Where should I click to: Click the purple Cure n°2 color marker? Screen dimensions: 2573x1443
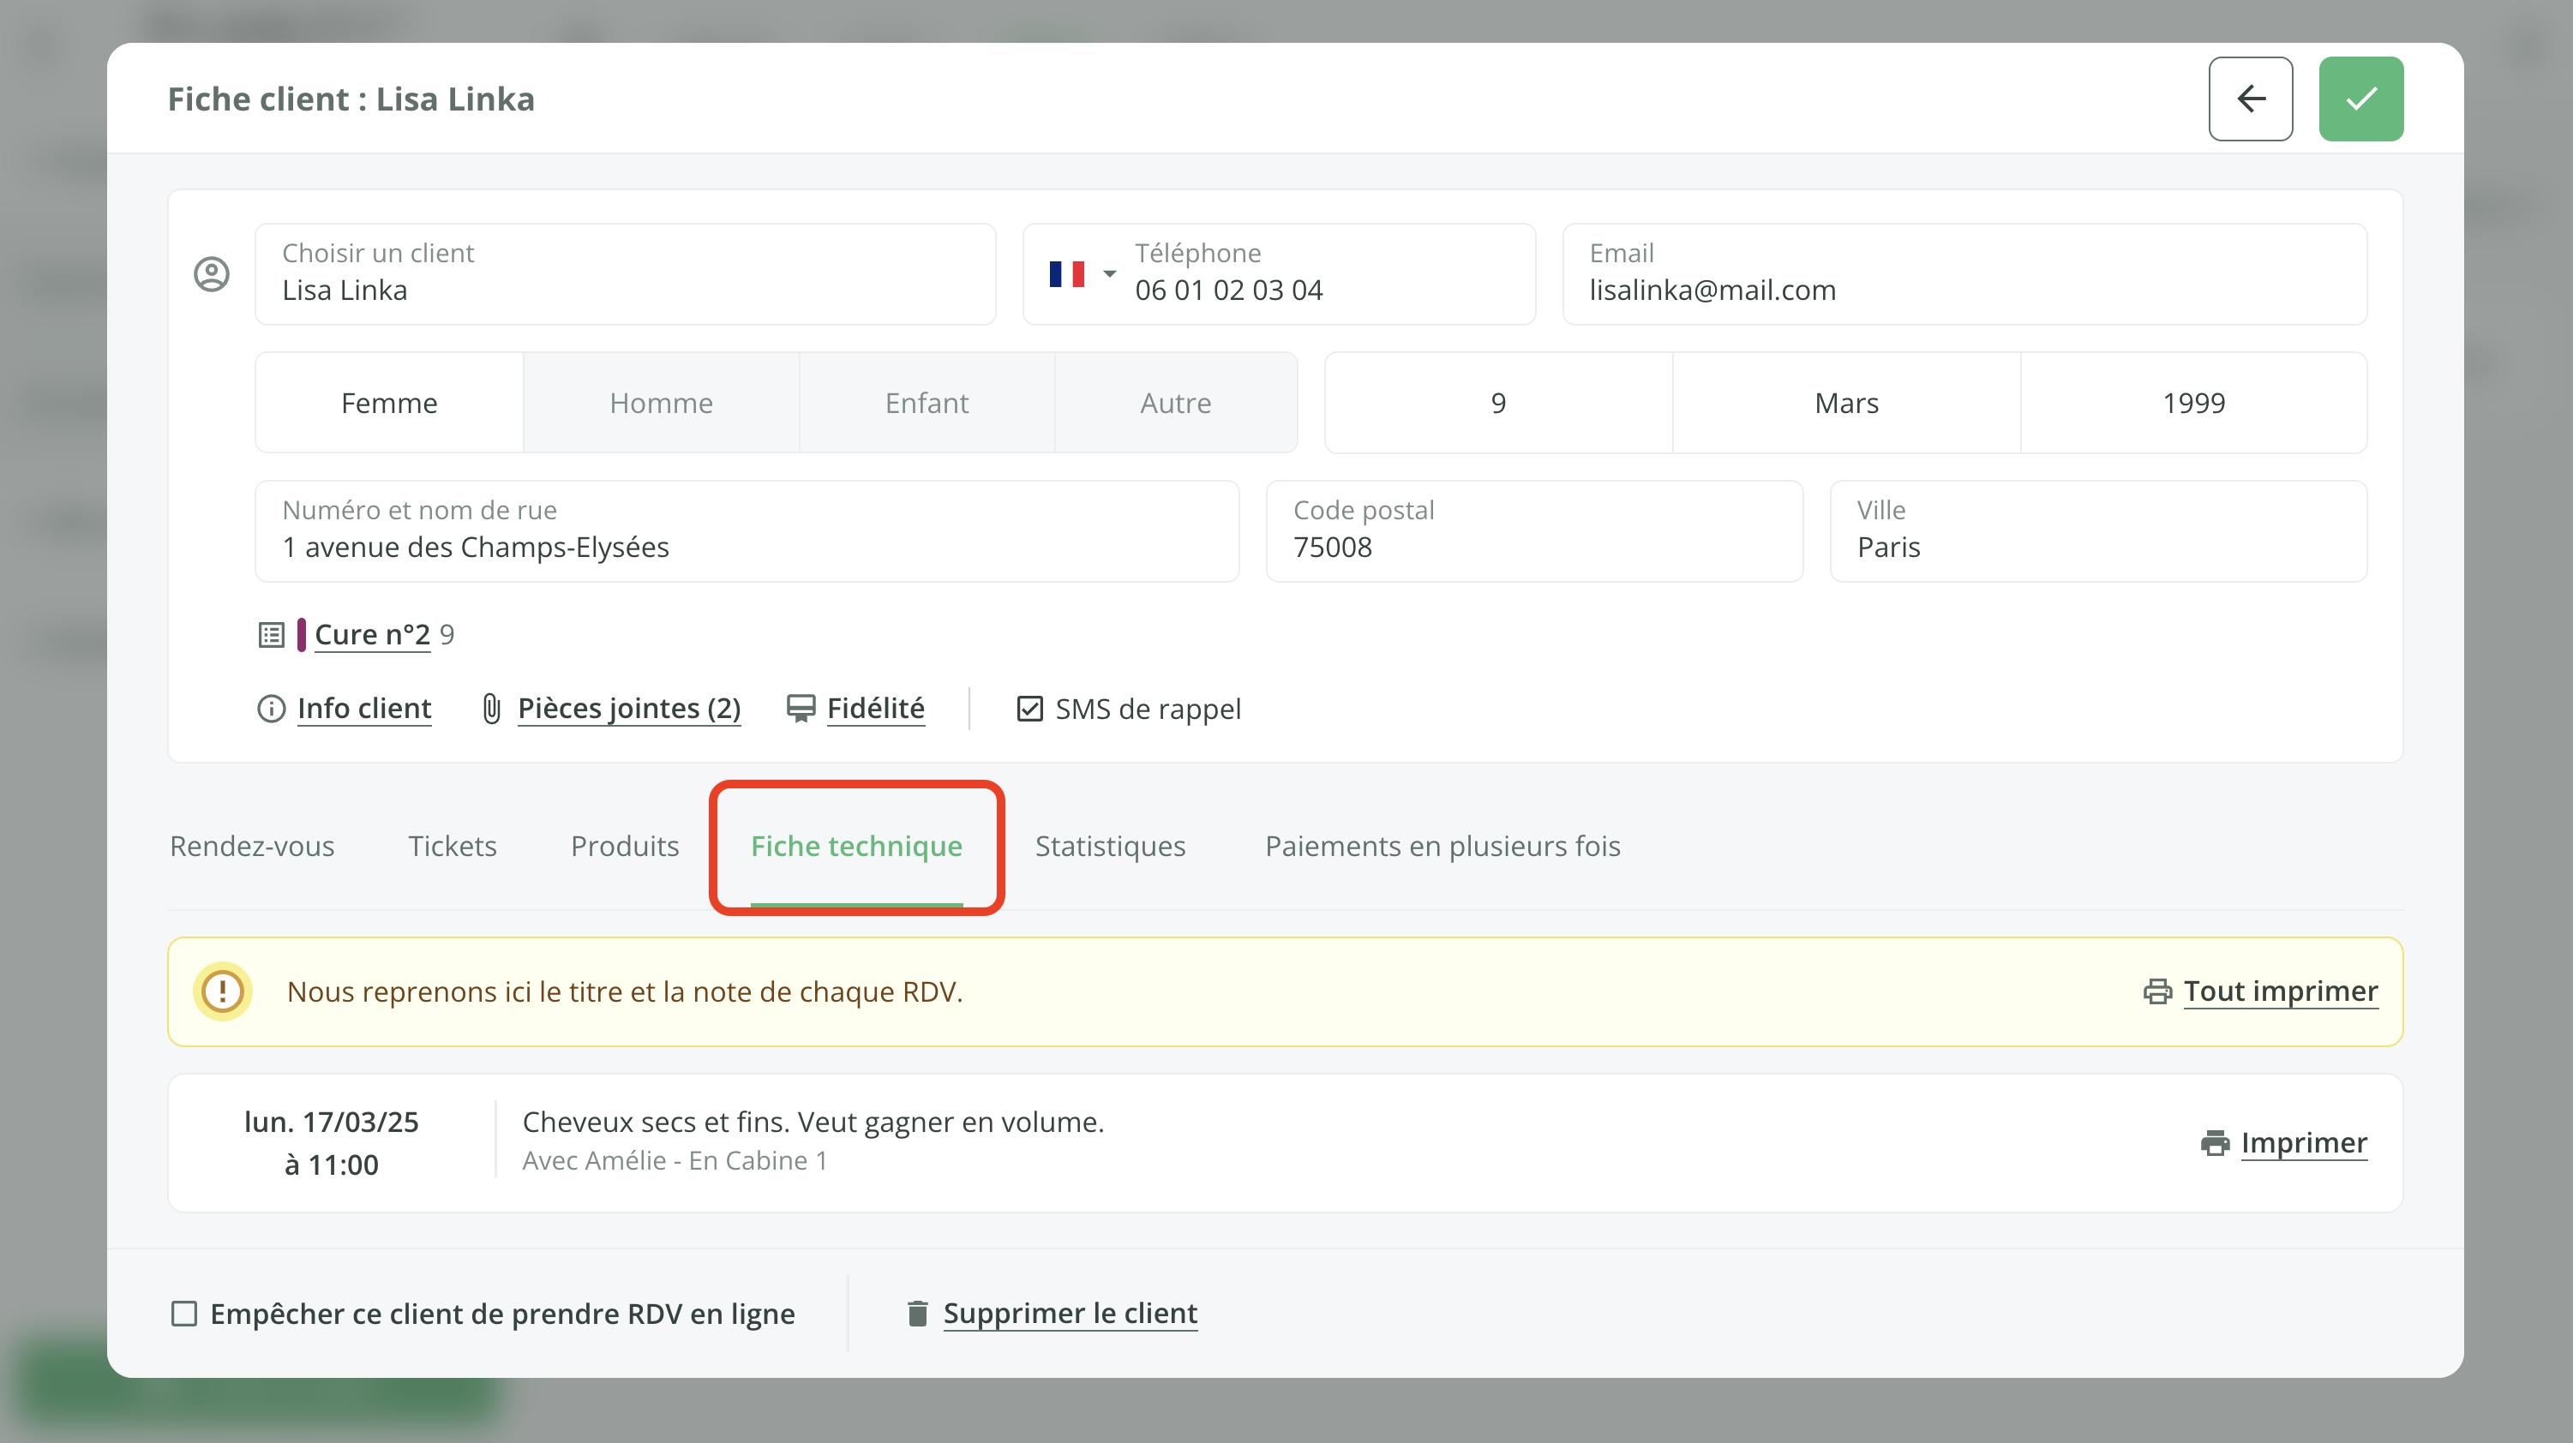pyautogui.click(x=301, y=635)
